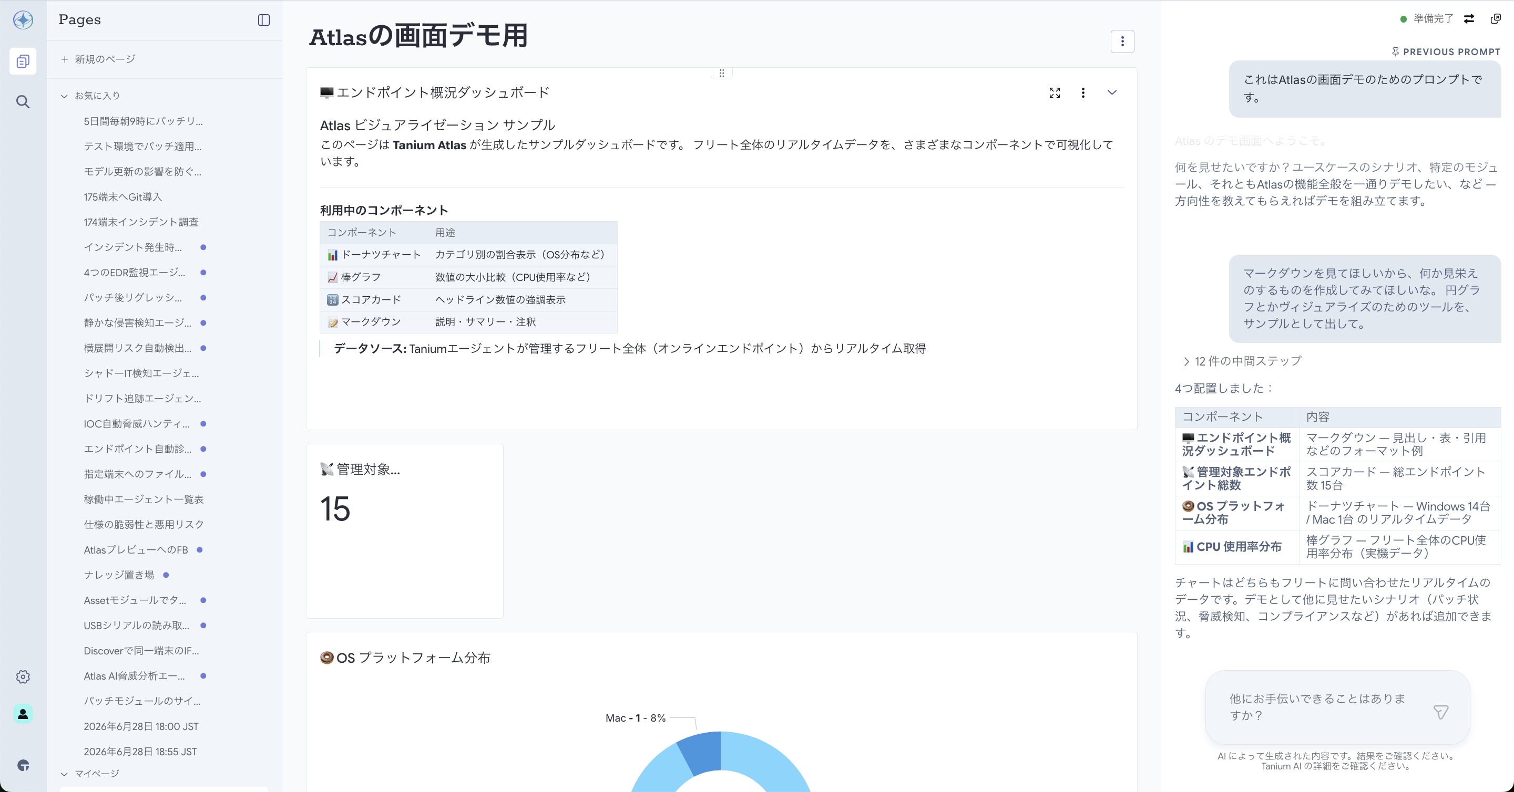Open page 2026年6月28日 18:00 JST

pos(141,726)
